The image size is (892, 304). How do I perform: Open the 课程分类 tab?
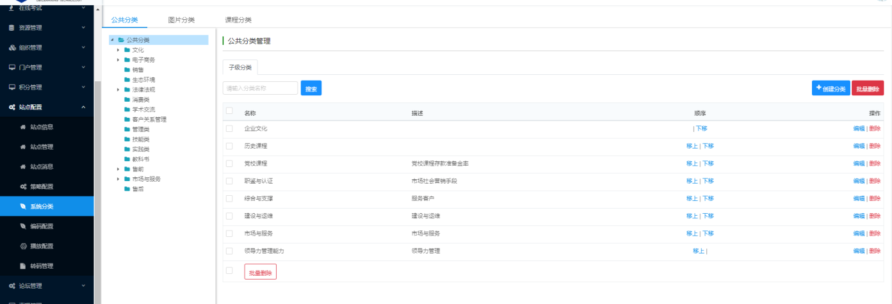click(x=238, y=20)
